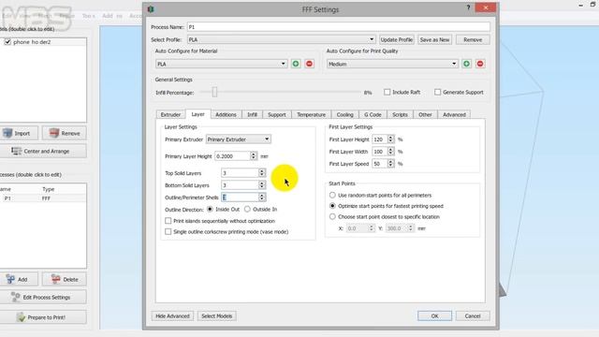This screenshot has height=337, width=599.
Task: Add a new print quality preset
Action: 466,64
